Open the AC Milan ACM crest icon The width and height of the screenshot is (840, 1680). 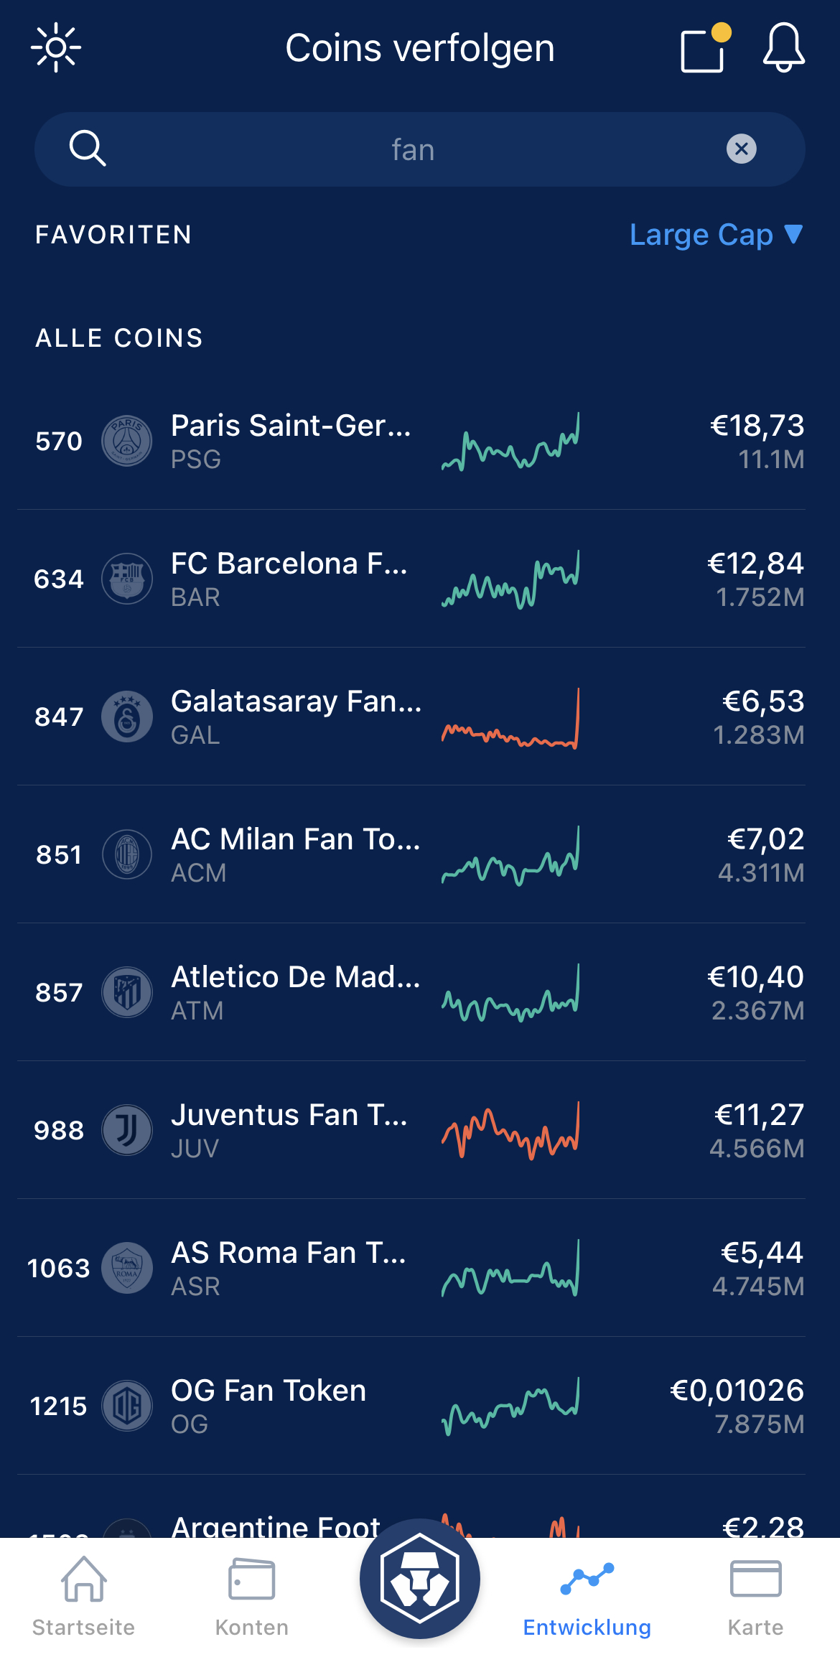coord(127,854)
